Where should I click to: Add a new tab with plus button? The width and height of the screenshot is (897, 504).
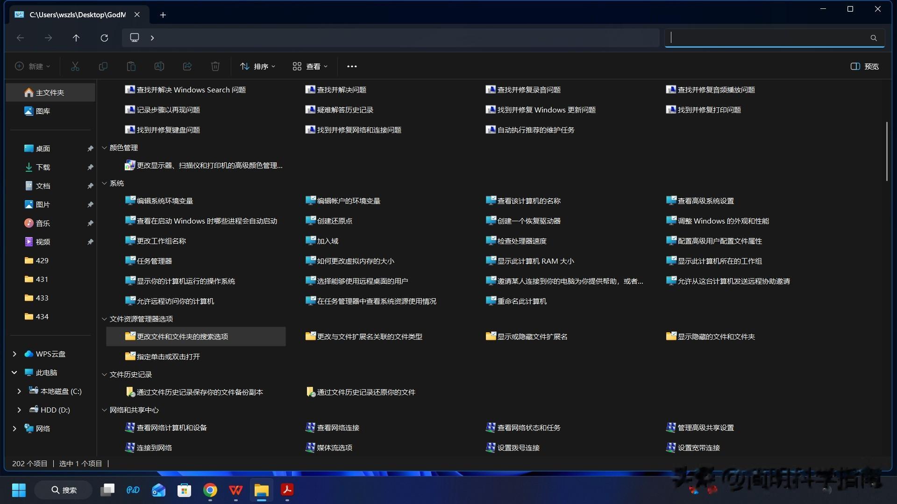tap(163, 15)
